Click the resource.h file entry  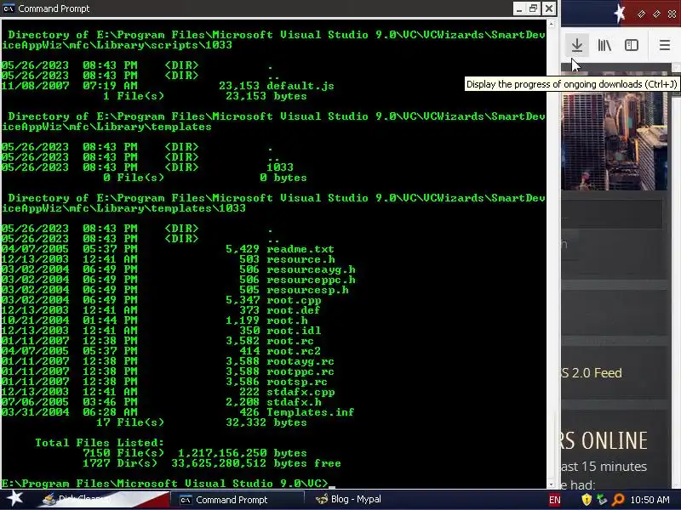pyautogui.click(x=300, y=259)
